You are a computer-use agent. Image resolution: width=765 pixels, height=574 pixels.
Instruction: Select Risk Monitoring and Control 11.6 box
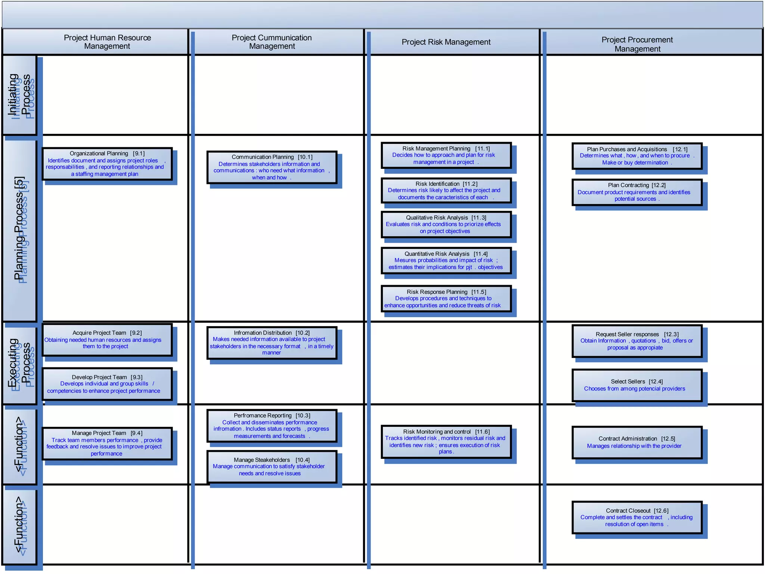coord(446,441)
